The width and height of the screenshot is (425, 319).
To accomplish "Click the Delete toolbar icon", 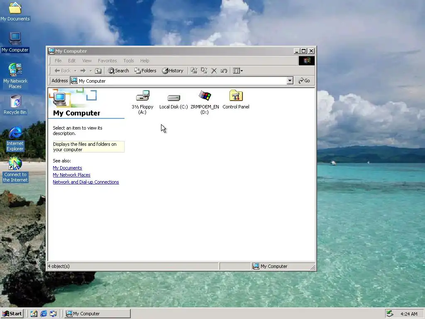I will [x=214, y=71].
